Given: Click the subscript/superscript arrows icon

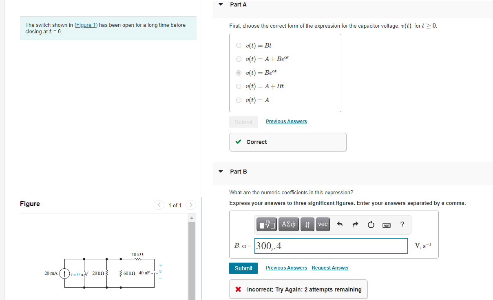Looking at the screenshot, I should (307, 224).
